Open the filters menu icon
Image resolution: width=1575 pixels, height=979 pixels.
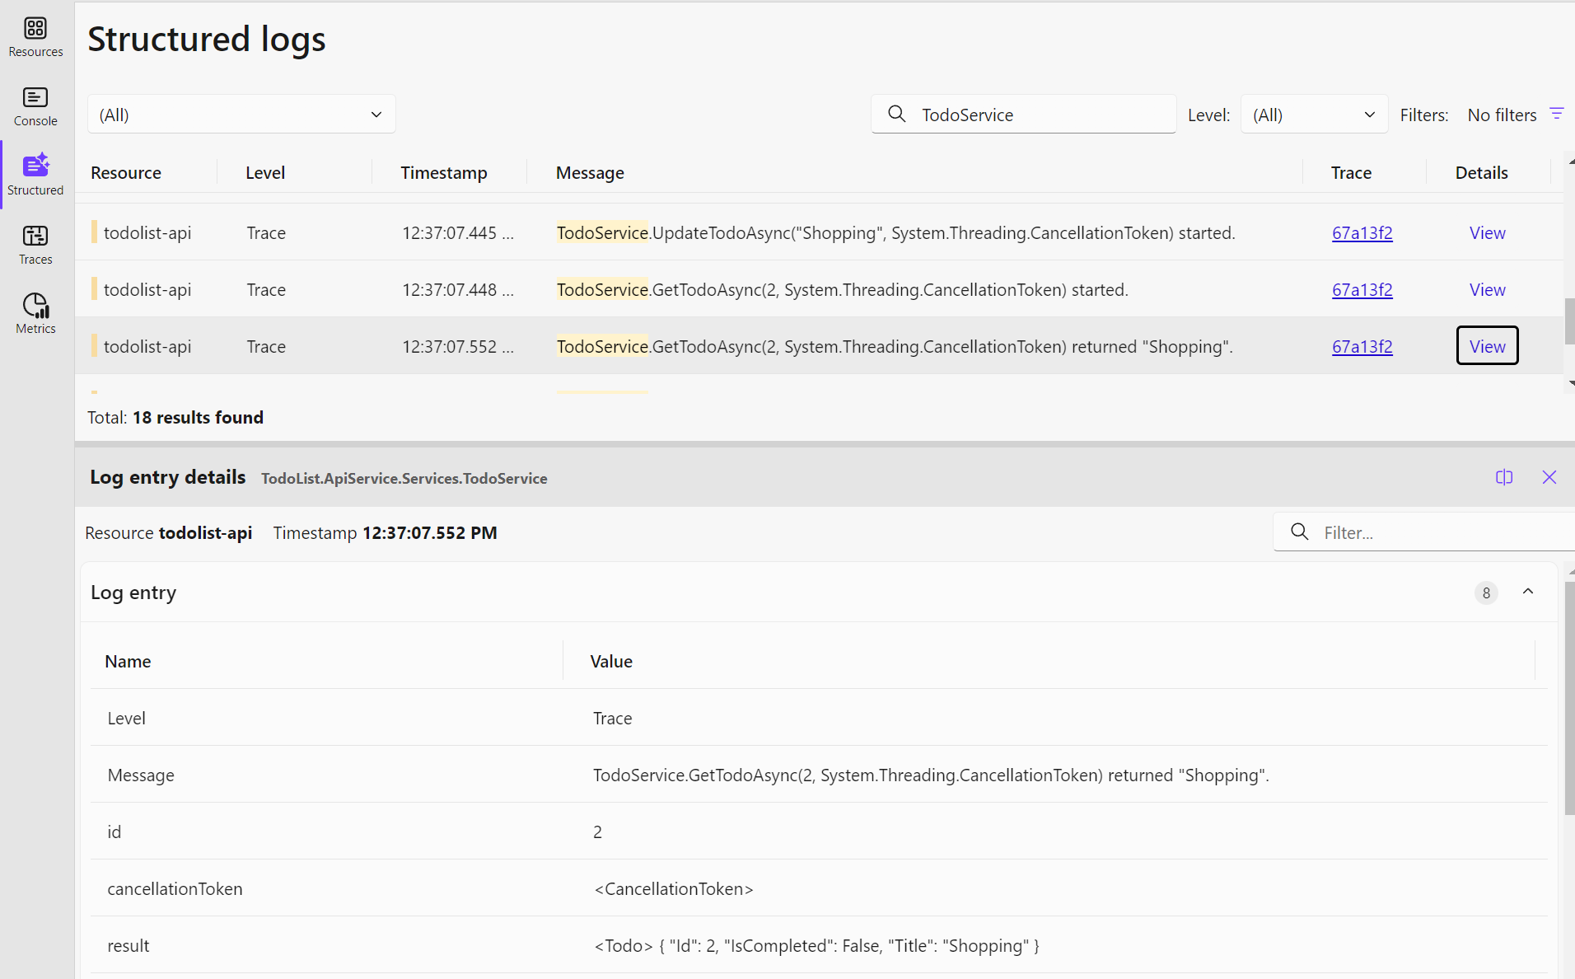[x=1557, y=114]
